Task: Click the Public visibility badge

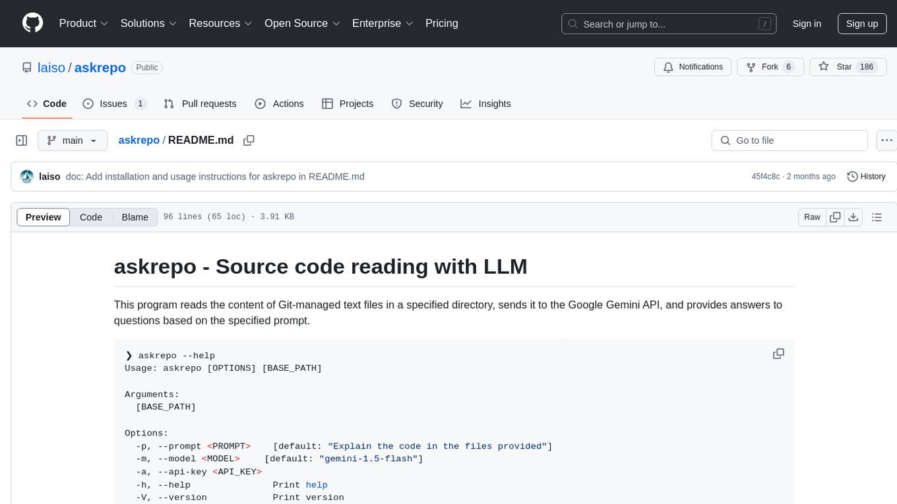Action: click(146, 67)
